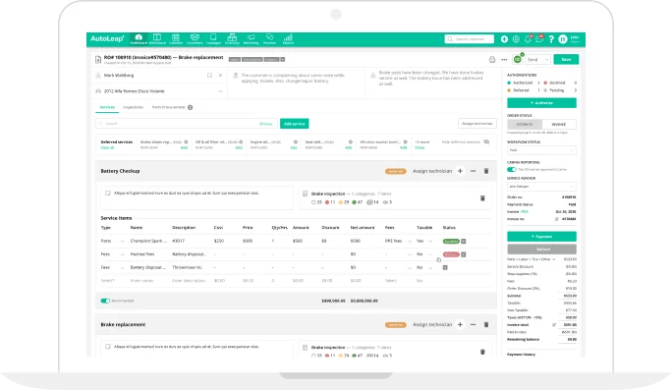This screenshot has width=672, height=390.
Task: Open the Inventory nav icon
Action: pos(232,39)
